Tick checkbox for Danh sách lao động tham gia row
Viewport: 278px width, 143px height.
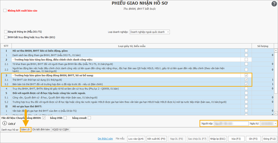tap(246, 55)
